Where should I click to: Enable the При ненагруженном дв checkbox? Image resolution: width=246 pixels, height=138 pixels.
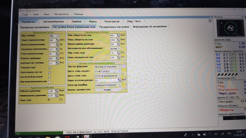[x=49, y=82]
